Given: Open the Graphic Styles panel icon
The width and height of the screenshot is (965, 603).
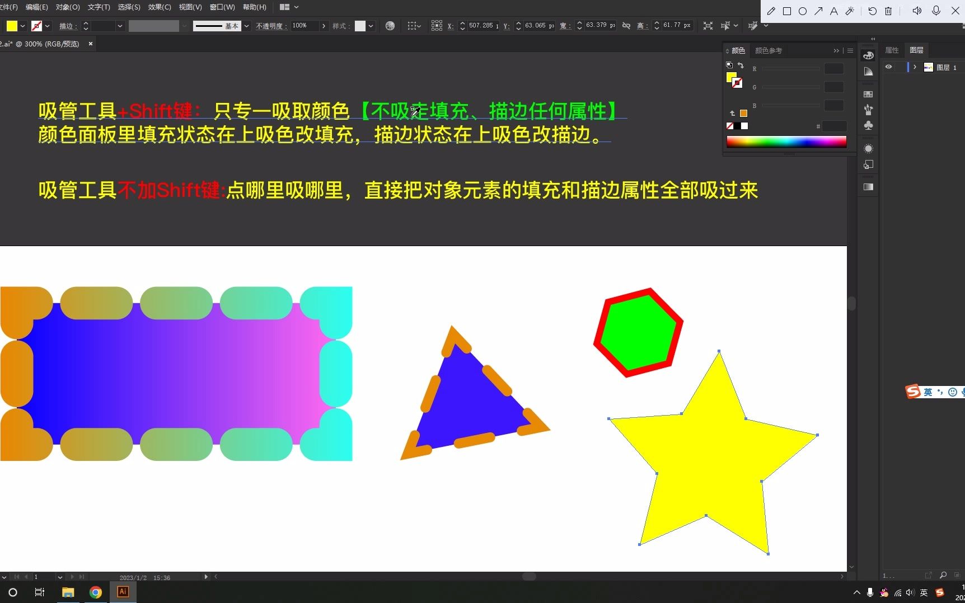Looking at the screenshot, I should point(868,164).
